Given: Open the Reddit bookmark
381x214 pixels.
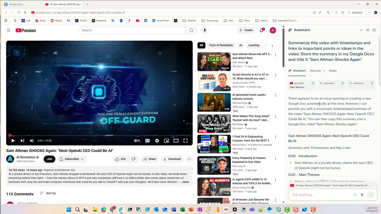Looking at the screenshot, I should (57, 21).
